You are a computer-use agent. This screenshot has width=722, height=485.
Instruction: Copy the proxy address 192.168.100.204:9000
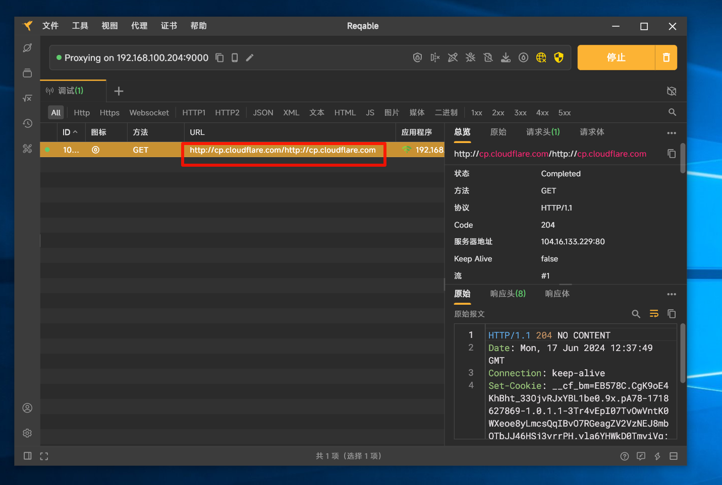pyautogui.click(x=219, y=57)
